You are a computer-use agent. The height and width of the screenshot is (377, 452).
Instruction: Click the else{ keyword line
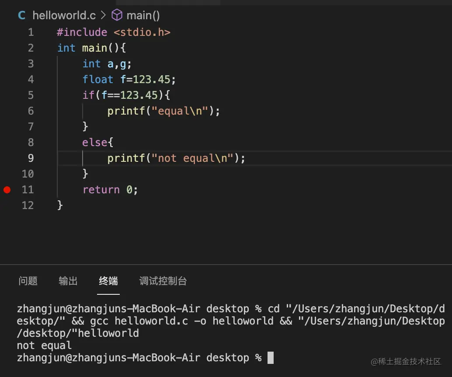[98, 143]
